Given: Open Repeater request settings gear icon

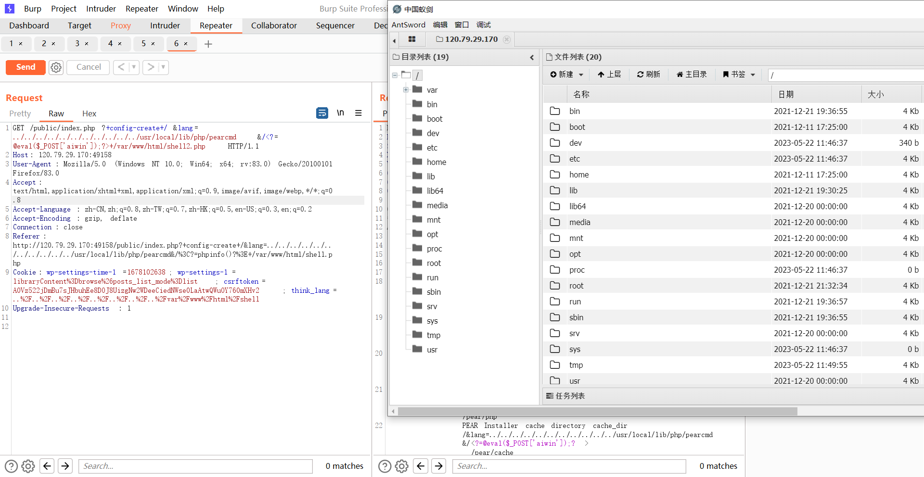Looking at the screenshot, I should click(x=56, y=67).
